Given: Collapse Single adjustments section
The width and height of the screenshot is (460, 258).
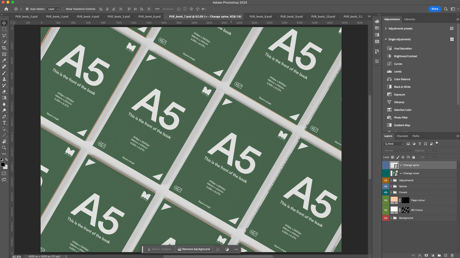Looking at the screenshot, I should pyautogui.click(x=386, y=39).
